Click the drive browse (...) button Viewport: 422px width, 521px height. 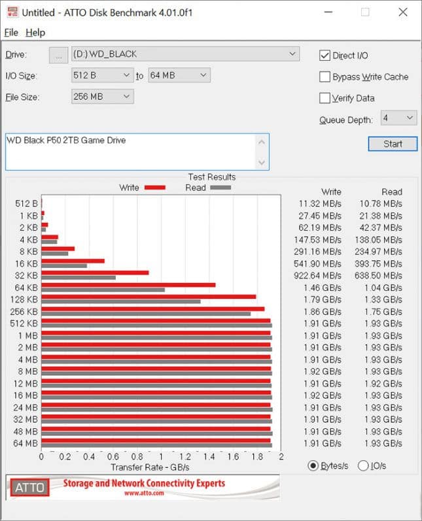tap(58, 55)
